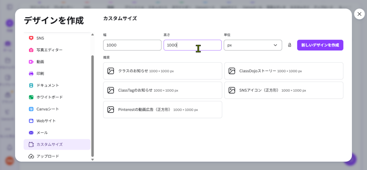Close the デザインを作成 dialog

pyautogui.click(x=359, y=14)
